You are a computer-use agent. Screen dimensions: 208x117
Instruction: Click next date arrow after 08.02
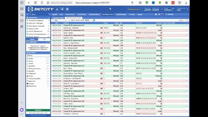(x=91, y=20)
